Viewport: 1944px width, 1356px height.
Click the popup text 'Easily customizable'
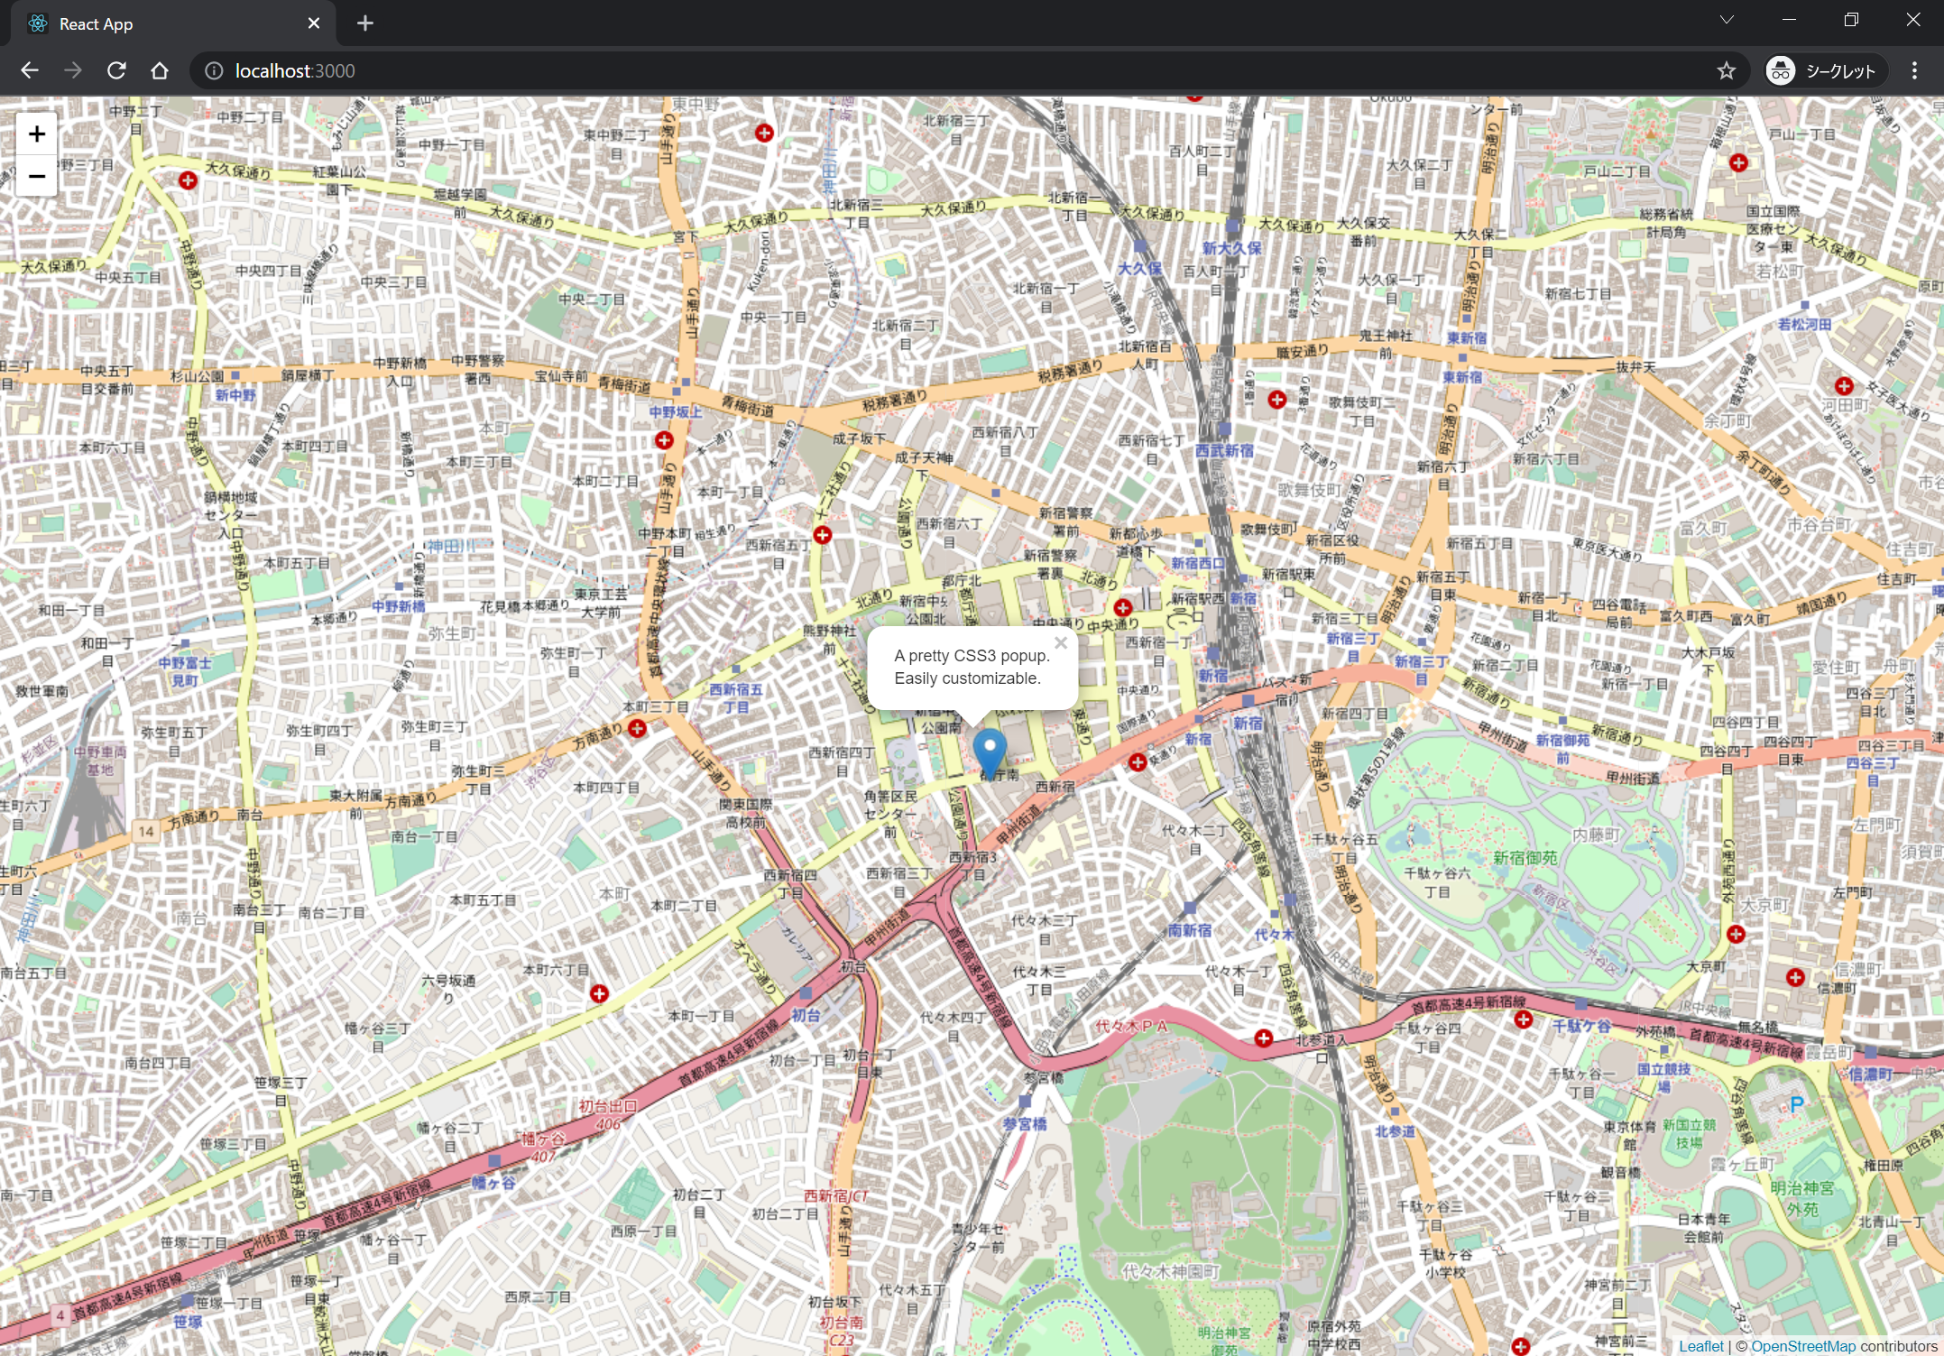[966, 678]
